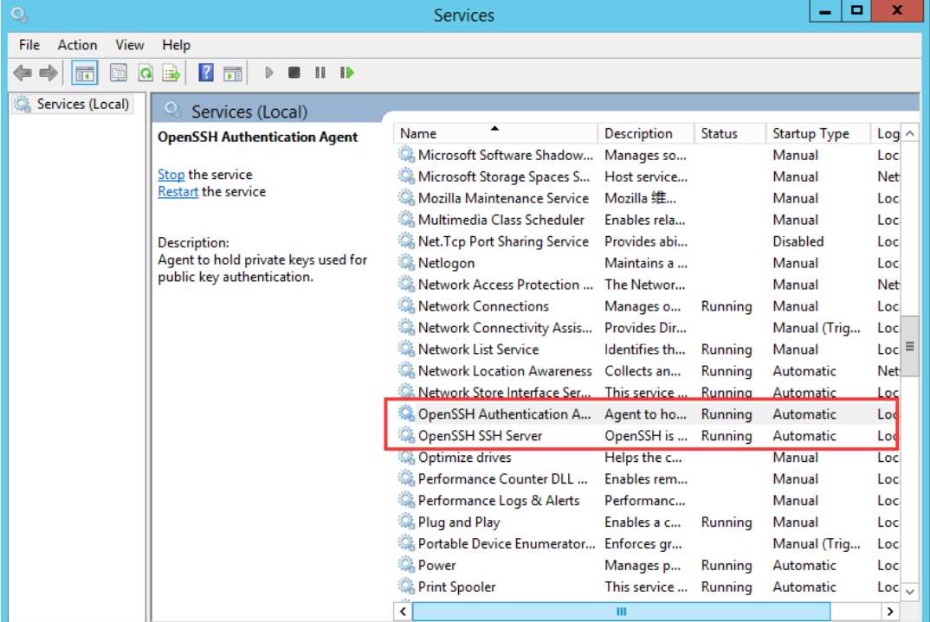Sort by the Startup Type column header

click(818, 133)
